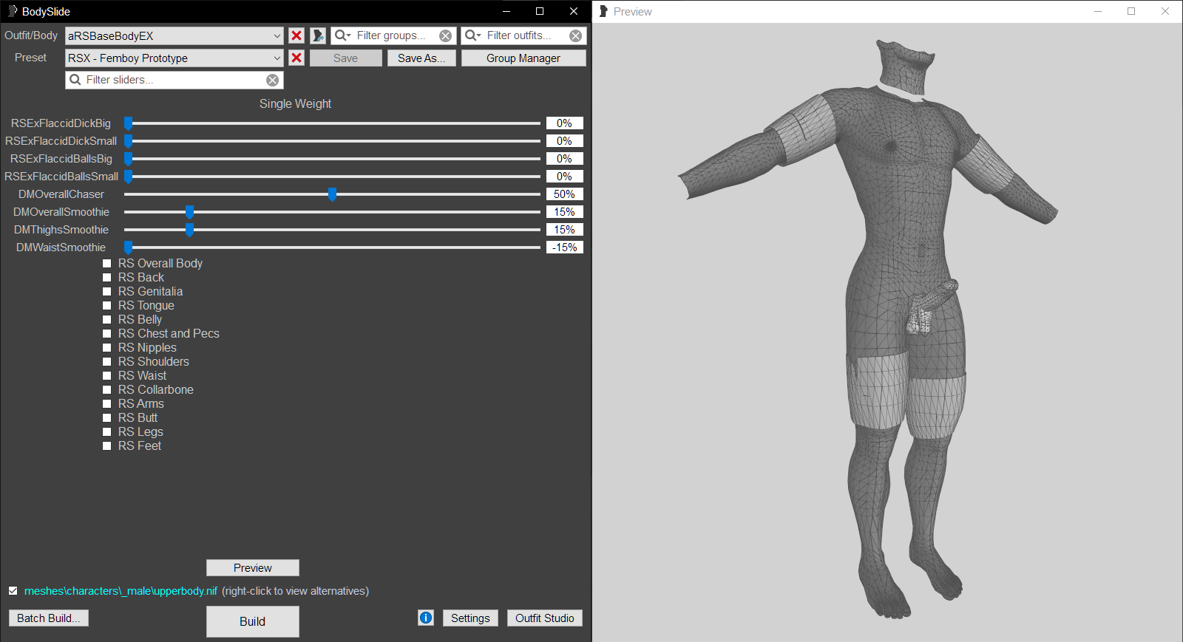Click the Save As... button
The image size is (1183, 642).
coord(421,58)
